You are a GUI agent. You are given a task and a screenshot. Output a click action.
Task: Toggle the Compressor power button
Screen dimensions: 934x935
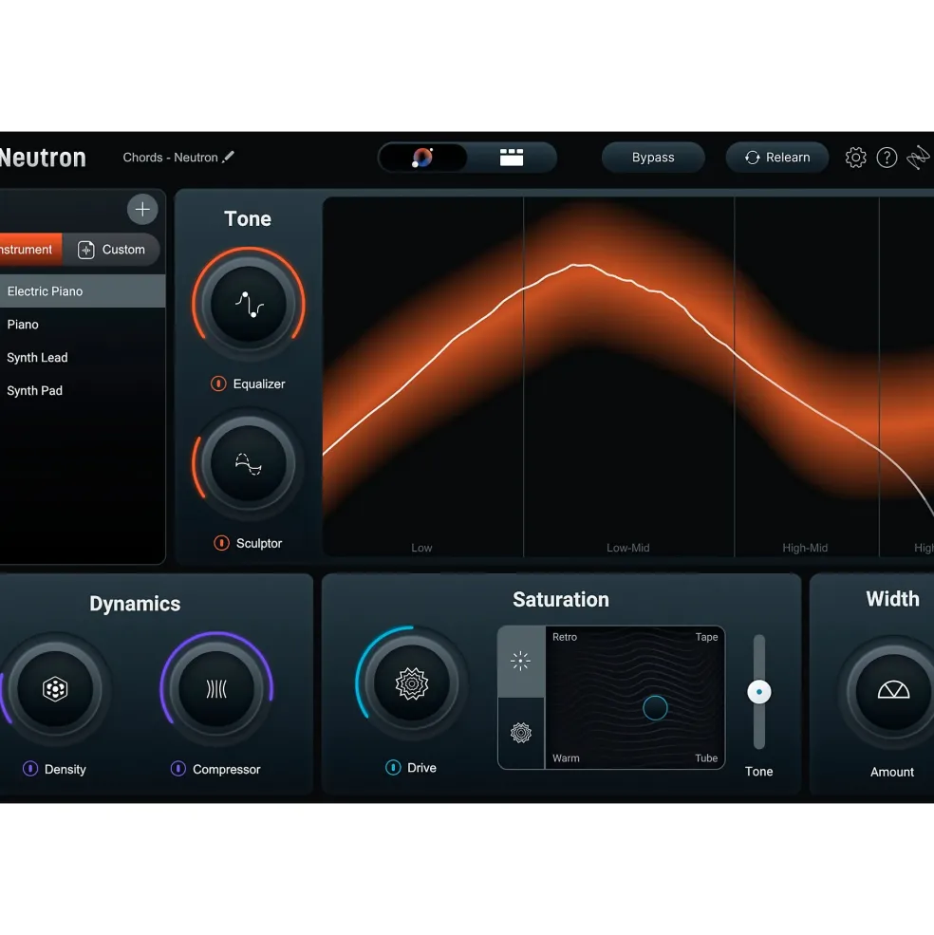pos(177,769)
